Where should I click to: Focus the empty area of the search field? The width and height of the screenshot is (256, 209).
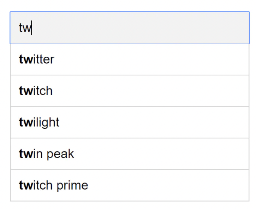pyautogui.click(x=150, y=28)
